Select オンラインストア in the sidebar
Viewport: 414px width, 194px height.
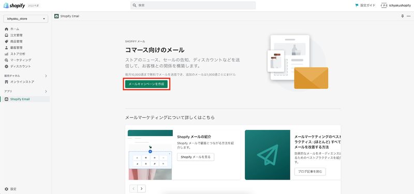[x=22, y=82]
